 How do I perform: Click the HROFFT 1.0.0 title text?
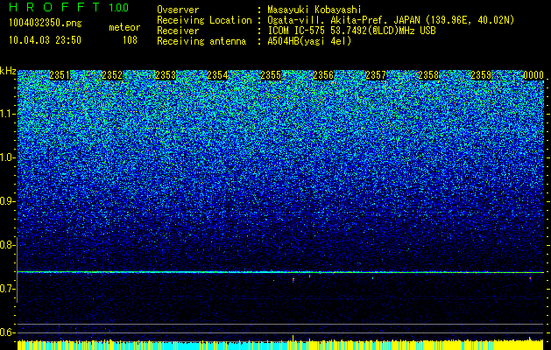coord(69,8)
